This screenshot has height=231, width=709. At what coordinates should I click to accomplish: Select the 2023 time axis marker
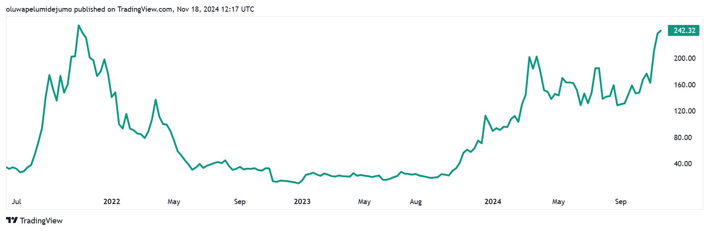coord(302,202)
